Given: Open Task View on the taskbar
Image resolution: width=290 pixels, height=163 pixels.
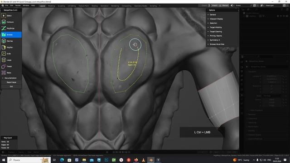Looking at the screenshot, I should tap(54, 160).
